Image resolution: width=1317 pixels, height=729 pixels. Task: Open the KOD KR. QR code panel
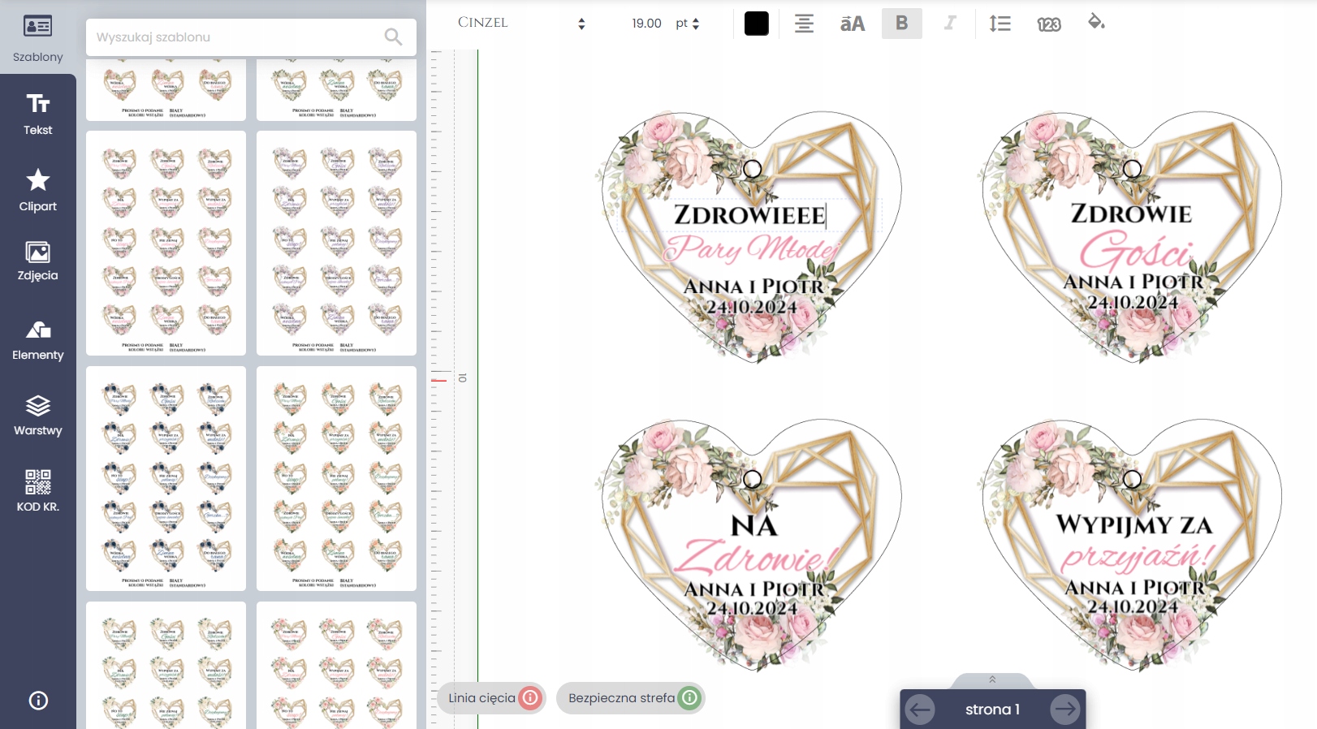(x=37, y=491)
